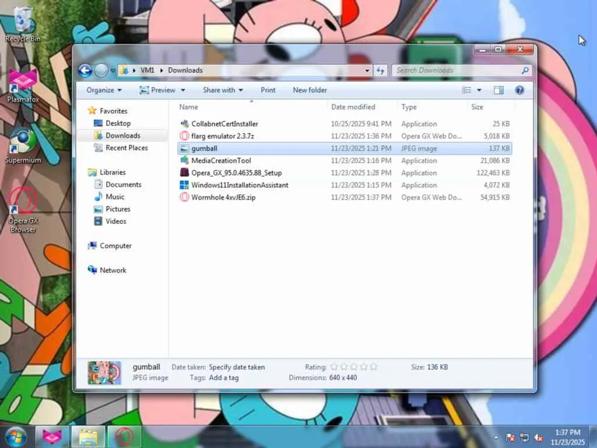Open the Windows Start orb
The height and width of the screenshot is (448, 597).
[16, 437]
